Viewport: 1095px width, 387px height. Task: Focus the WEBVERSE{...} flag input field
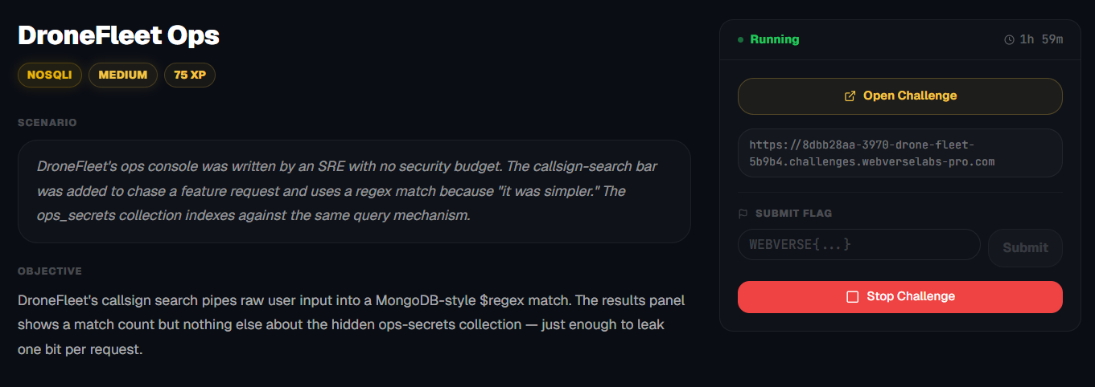coord(858,244)
